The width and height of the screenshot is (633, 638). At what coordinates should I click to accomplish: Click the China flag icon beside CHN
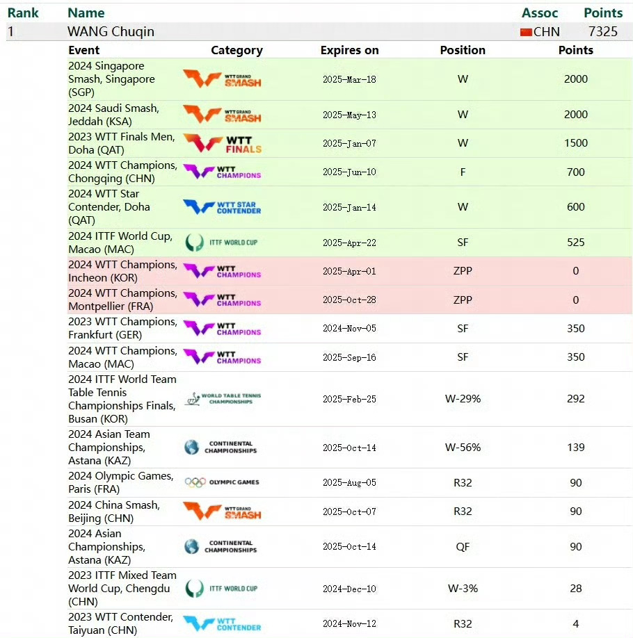pos(526,32)
